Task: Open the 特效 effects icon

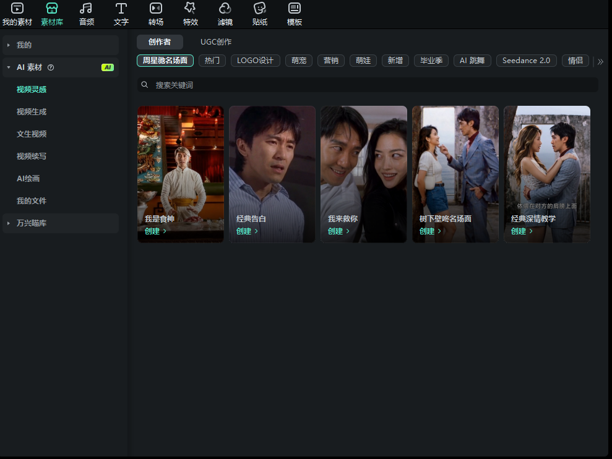Action: (x=191, y=8)
